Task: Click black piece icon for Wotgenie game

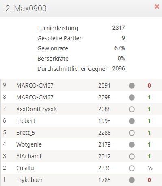Action: tap(132, 144)
